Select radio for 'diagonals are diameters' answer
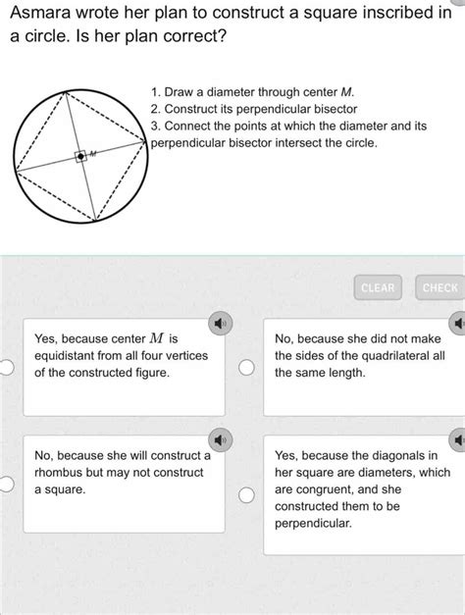The height and width of the screenshot is (615, 465). 246,495
